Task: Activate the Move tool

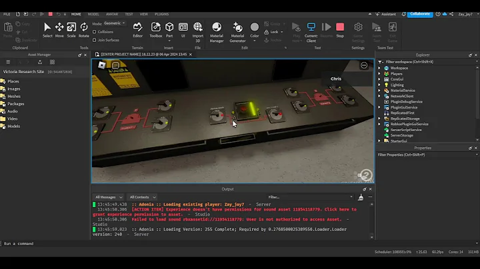Action: point(59,30)
